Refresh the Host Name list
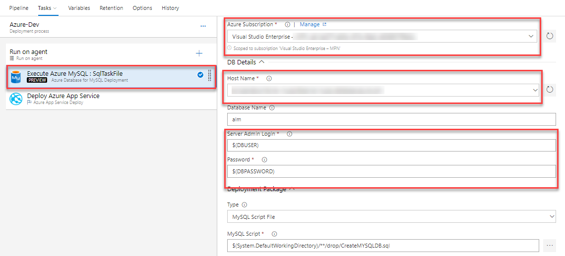The height and width of the screenshot is (256, 565). coord(550,90)
